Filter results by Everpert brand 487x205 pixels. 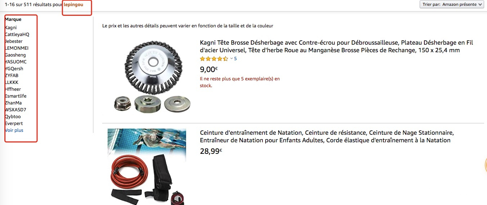(x=14, y=124)
